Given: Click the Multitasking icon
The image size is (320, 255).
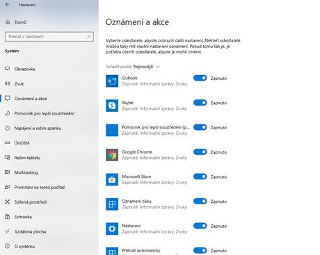Looking at the screenshot, I should pyautogui.click(x=8, y=172).
